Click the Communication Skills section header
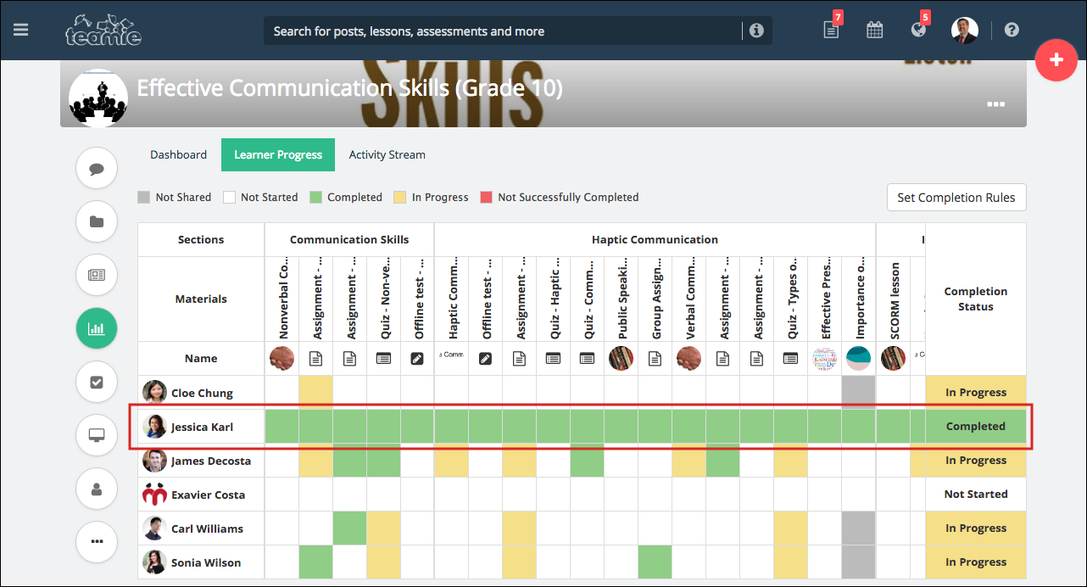1087x587 pixels. pos(349,240)
